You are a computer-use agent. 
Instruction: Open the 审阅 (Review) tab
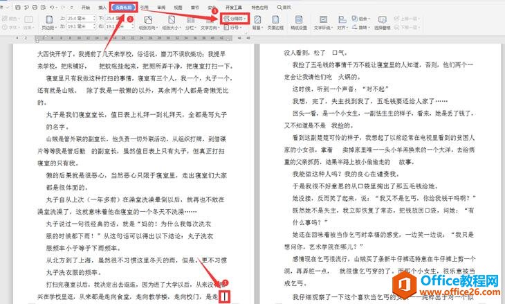161,8
